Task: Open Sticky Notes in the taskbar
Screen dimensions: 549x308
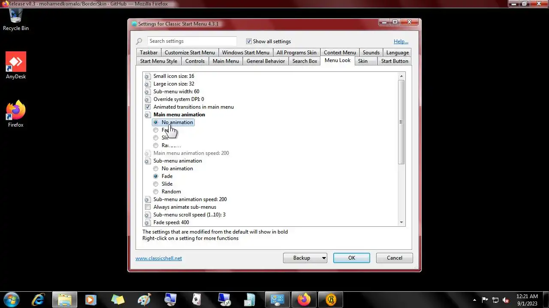Action: pos(117,299)
